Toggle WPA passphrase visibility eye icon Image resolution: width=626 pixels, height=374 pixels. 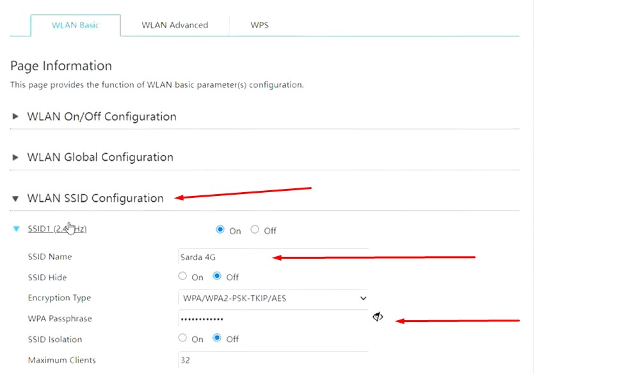tap(378, 316)
